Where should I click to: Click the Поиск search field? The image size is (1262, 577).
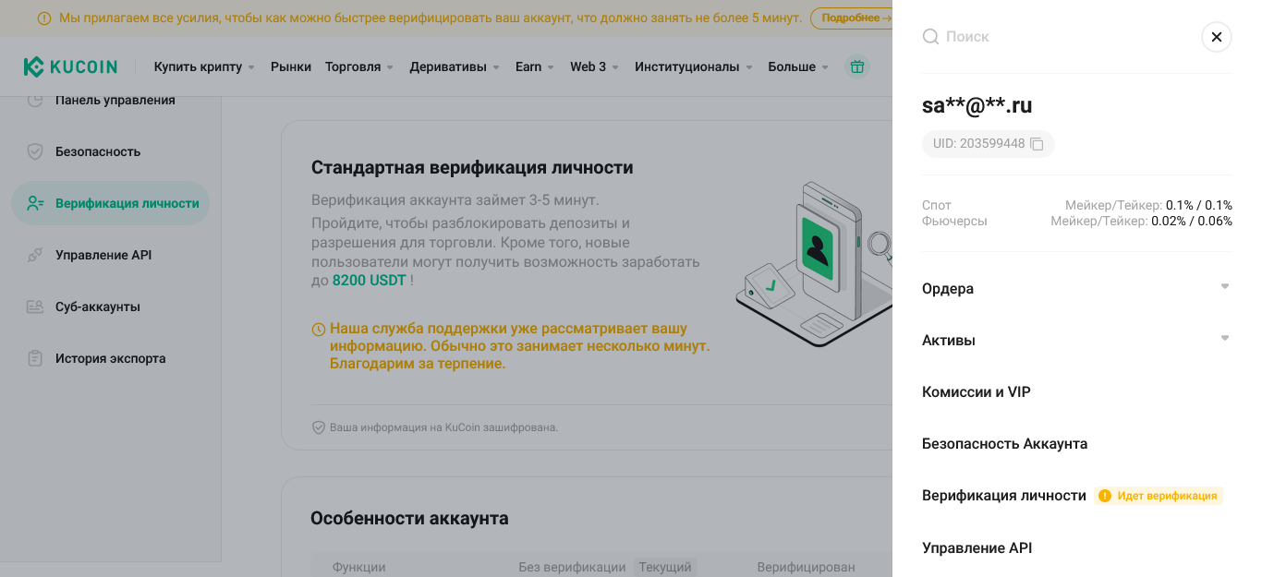click(1062, 37)
